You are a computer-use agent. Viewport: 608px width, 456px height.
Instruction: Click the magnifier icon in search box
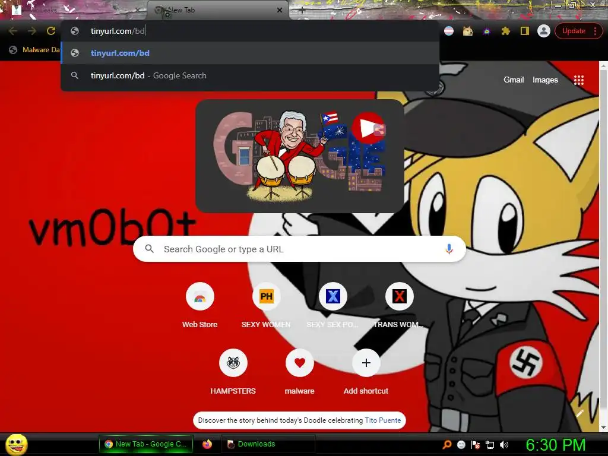coord(149,249)
